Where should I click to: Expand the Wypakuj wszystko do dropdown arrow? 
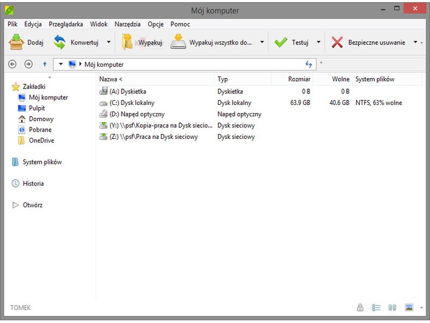(x=262, y=43)
